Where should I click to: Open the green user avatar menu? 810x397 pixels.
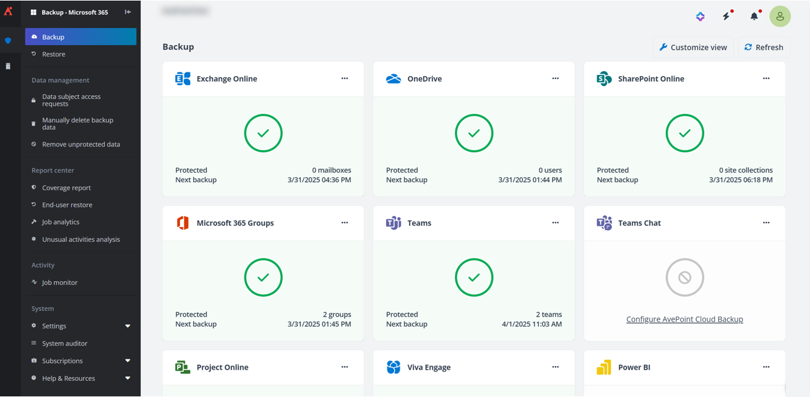pyautogui.click(x=780, y=17)
